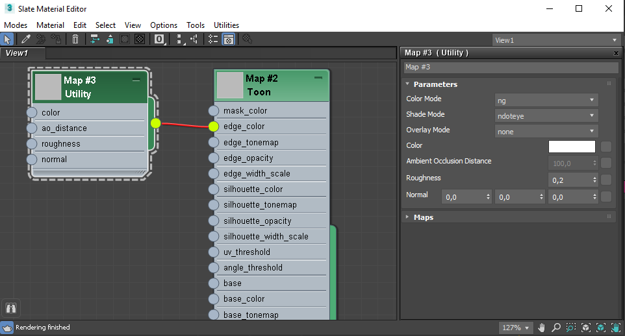625x336 pixels.
Task: Click the Lay Out All Vertical icon
Action: (179, 39)
